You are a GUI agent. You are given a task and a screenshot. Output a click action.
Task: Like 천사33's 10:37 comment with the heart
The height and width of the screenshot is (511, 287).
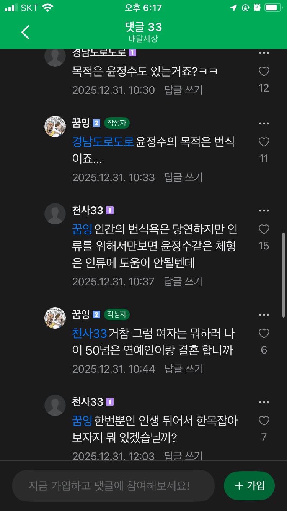tap(264, 229)
